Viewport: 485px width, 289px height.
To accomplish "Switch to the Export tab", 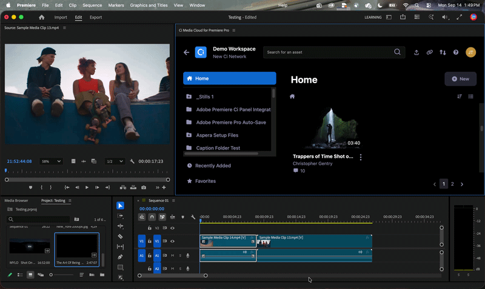I will 96,18.
